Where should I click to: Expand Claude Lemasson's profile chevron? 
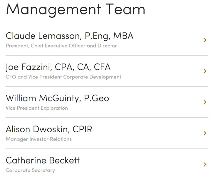205,40
